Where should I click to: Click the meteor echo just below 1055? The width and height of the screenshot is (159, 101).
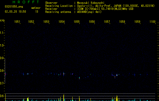79,78
